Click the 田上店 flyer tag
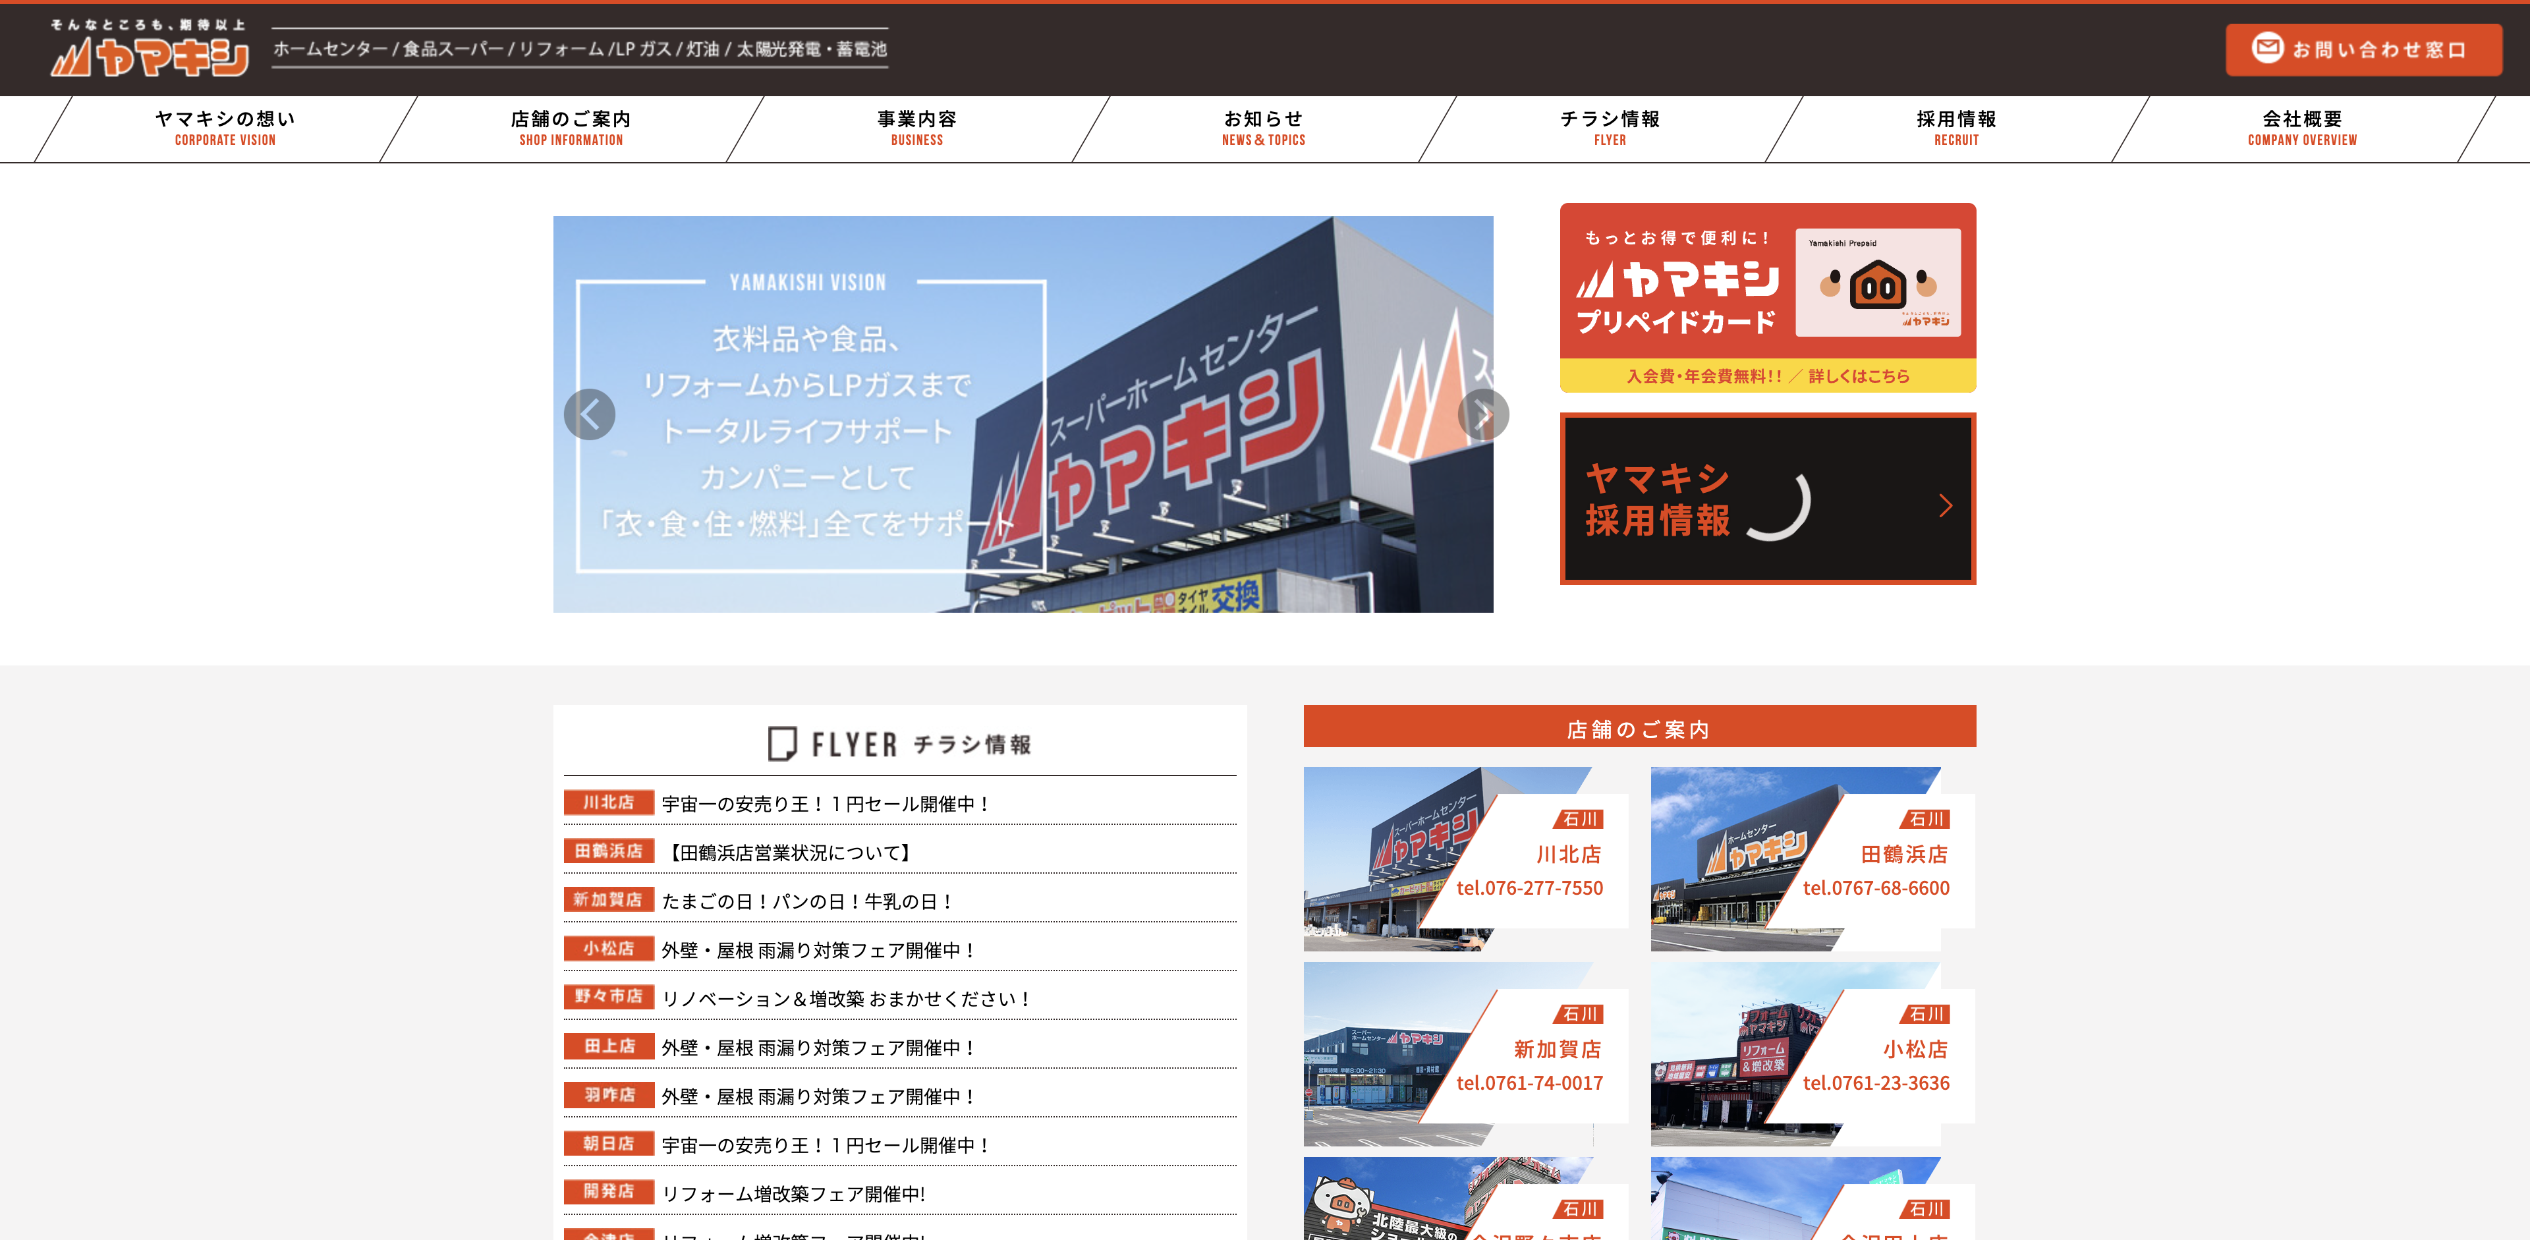 [x=608, y=1046]
